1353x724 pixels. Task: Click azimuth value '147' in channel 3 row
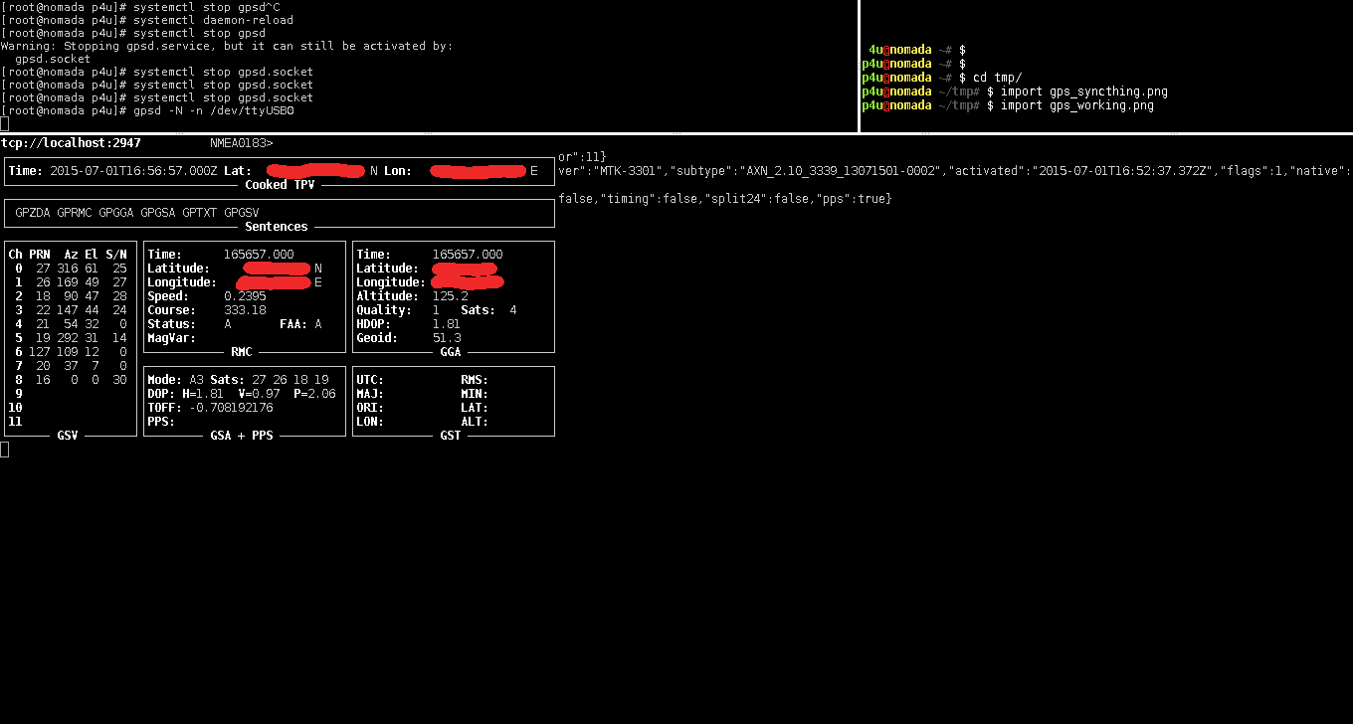click(x=68, y=310)
